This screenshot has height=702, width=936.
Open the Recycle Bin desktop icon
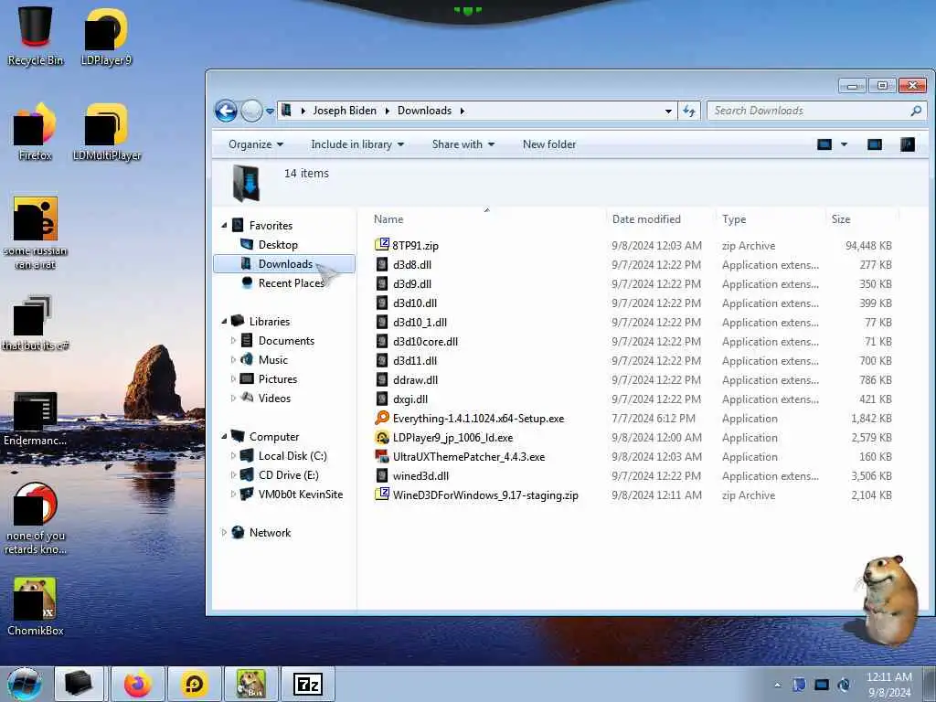36,36
